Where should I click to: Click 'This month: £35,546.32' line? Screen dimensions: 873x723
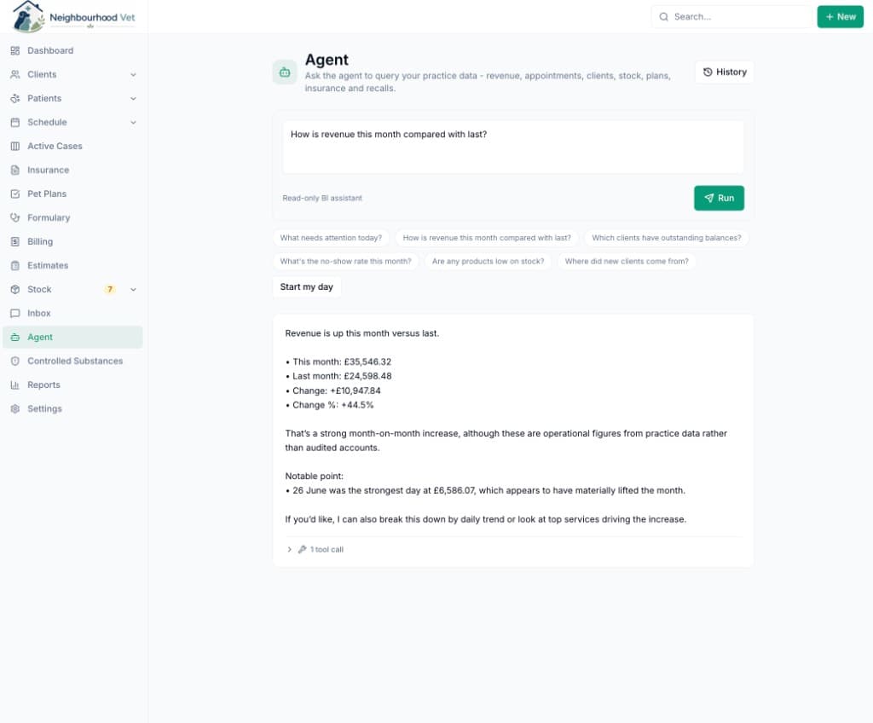point(338,362)
